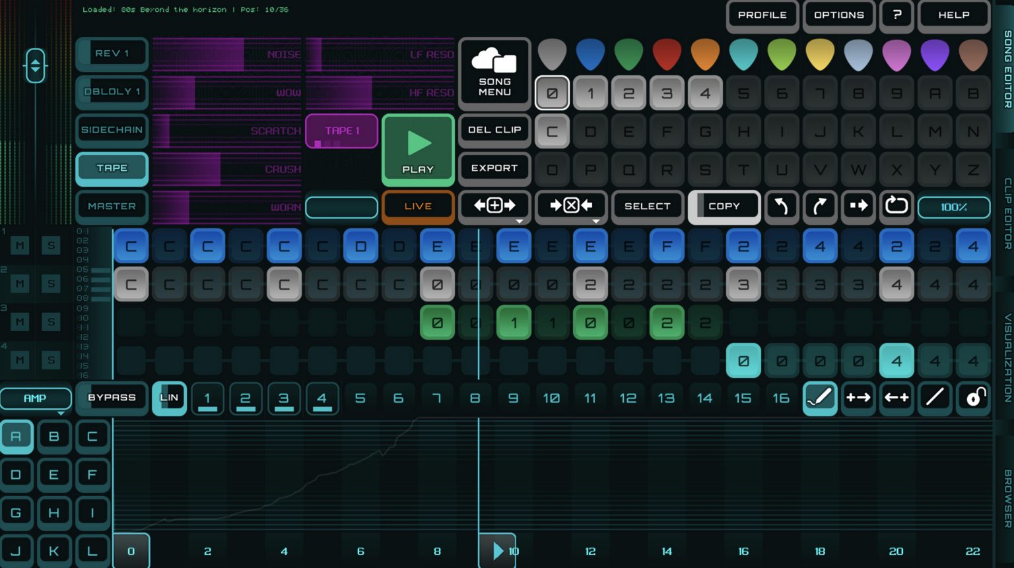Mute track 1 with M button
Image resolution: width=1014 pixels, height=568 pixels.
click(20, 245)
